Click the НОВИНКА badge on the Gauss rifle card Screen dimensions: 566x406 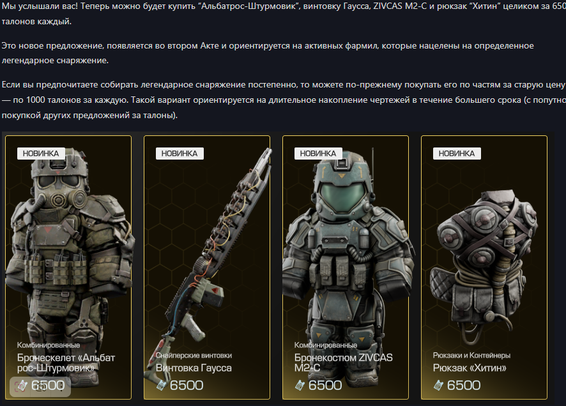click(x=180, y=154)
